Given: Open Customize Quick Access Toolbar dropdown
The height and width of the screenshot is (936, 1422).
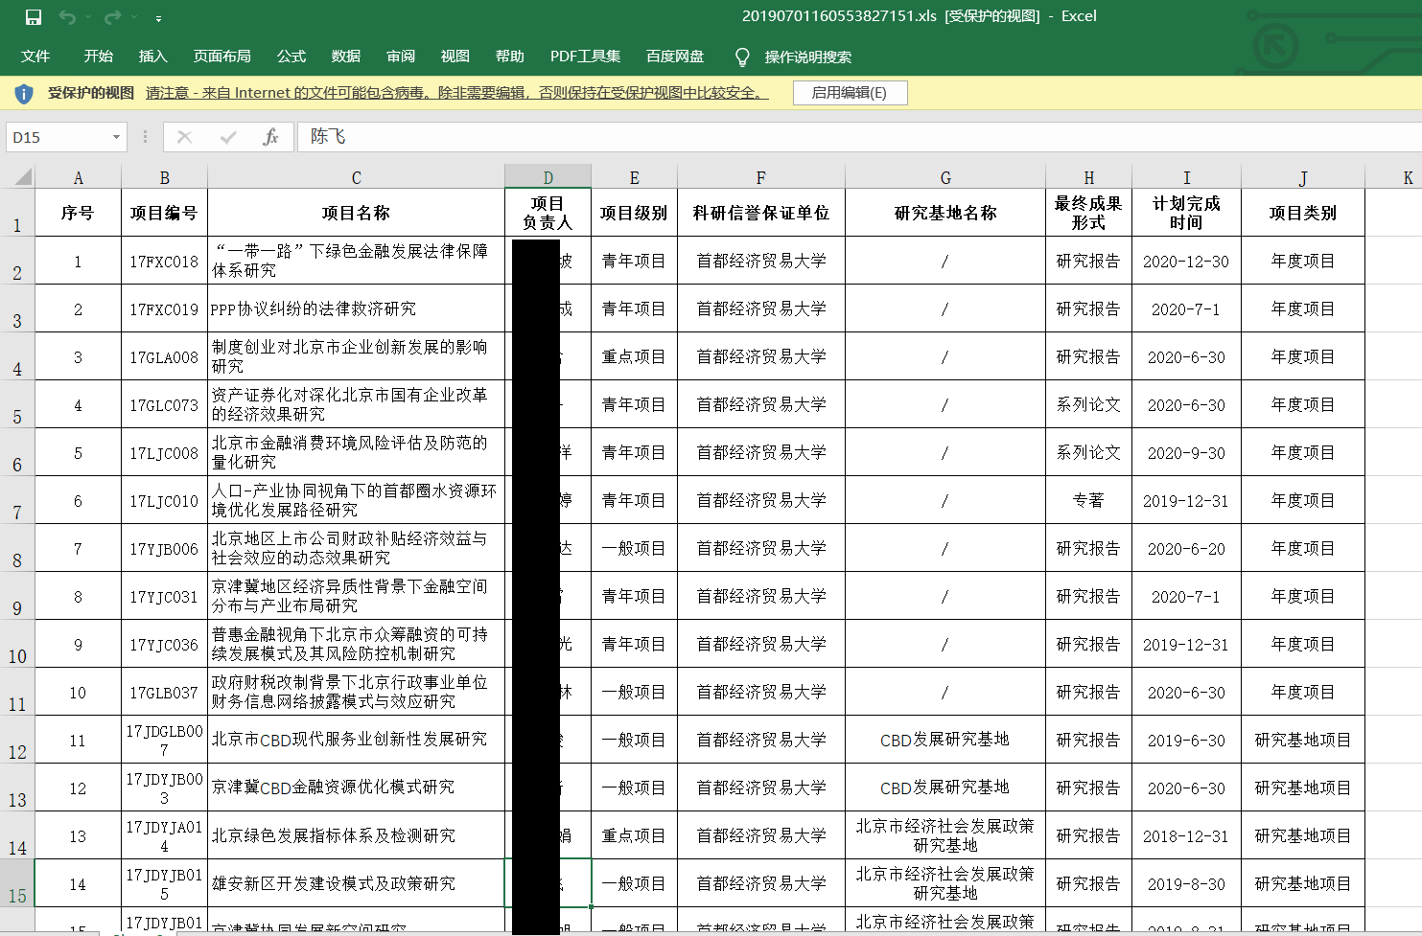Looking at the screenshot, I should tap(158, 17).
